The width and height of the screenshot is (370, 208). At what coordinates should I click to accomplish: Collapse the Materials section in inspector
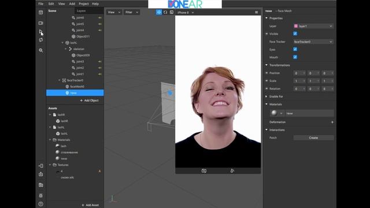tap(267, 104)
